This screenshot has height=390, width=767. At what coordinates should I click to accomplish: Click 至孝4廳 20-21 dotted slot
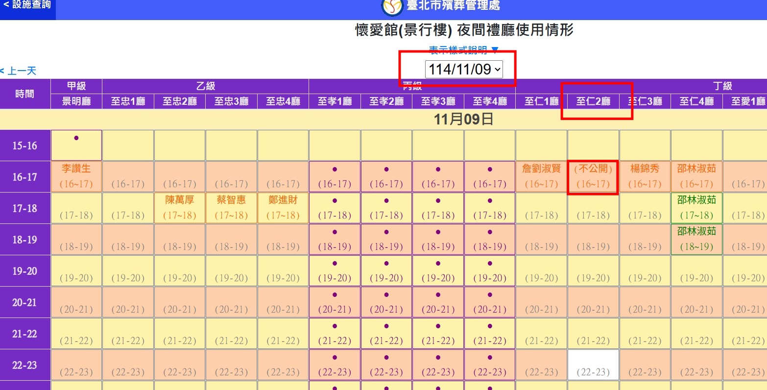click(490, 302)
